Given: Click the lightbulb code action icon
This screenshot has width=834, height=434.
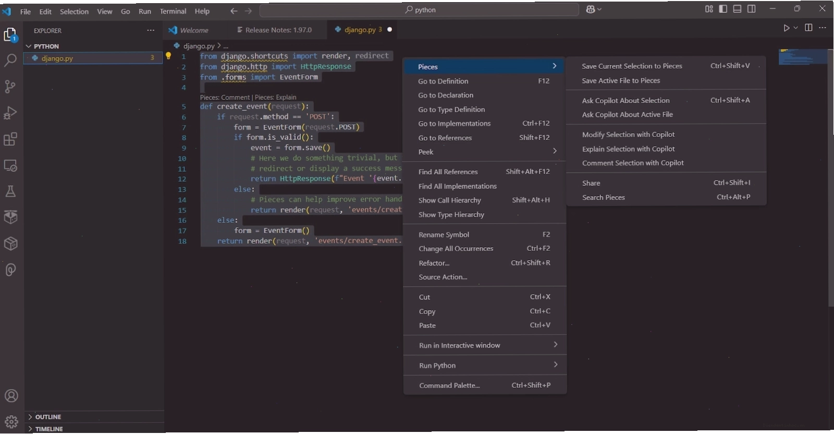Looking at the screenshot, I should pyautogui.click(x=168, y=56).
